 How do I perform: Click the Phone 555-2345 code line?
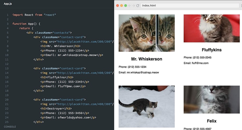pos(65,82)
